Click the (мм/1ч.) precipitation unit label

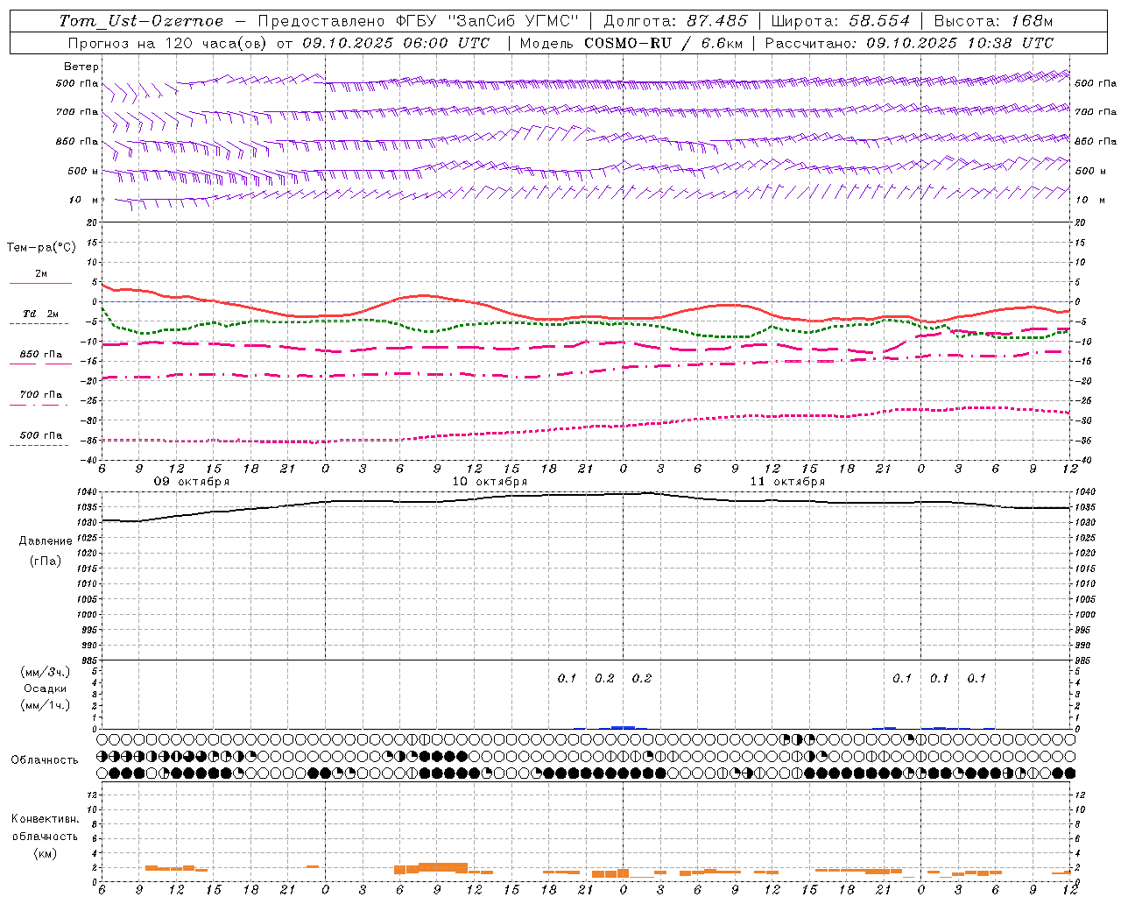coord(45,705)
